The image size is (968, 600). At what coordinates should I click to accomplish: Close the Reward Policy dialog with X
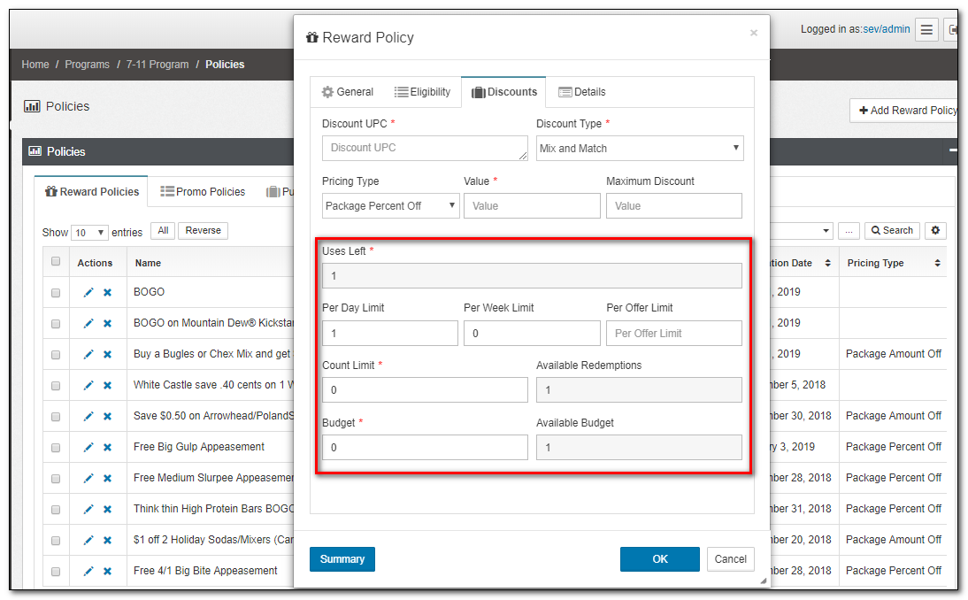754,34
